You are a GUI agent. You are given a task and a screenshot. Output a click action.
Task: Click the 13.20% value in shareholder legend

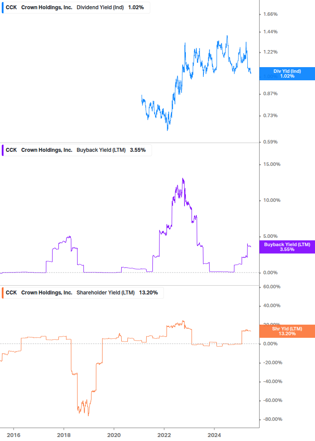click(148, 293)
